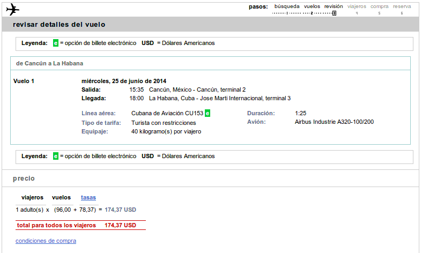Screen dimensions: 422x253
Task: Click the precio section heading
Action: click(24, 178)
